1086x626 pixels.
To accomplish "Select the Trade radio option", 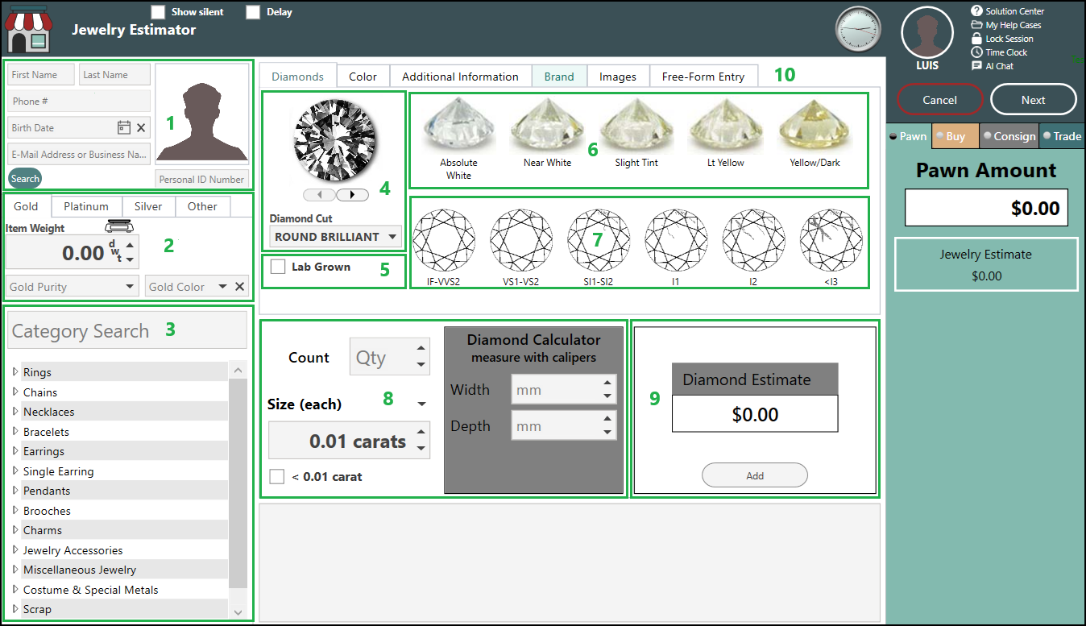I will coord(1047,136).
